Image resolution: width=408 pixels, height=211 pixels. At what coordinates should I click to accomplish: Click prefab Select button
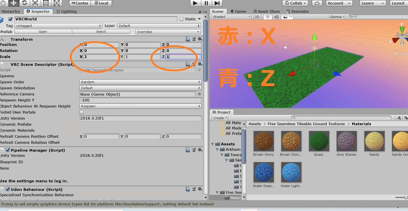click(x=101, y=32)
